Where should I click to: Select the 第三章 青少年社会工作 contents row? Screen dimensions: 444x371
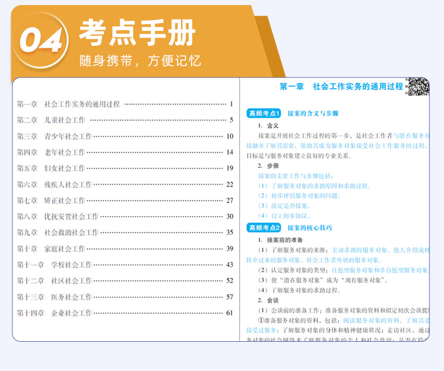(x=125, y=136)
